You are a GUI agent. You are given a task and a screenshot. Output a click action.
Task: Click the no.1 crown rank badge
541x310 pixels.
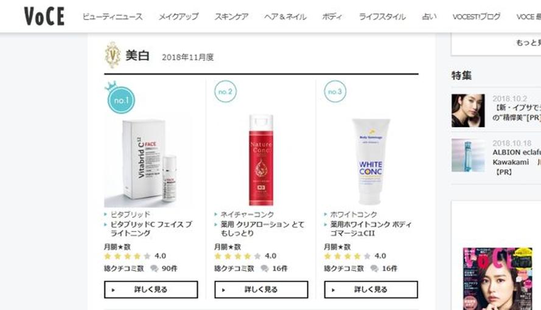120,98
